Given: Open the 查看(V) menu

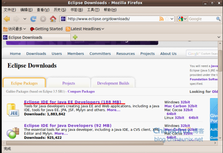Looking at the screenshot, I should click(x=43, y=10).
